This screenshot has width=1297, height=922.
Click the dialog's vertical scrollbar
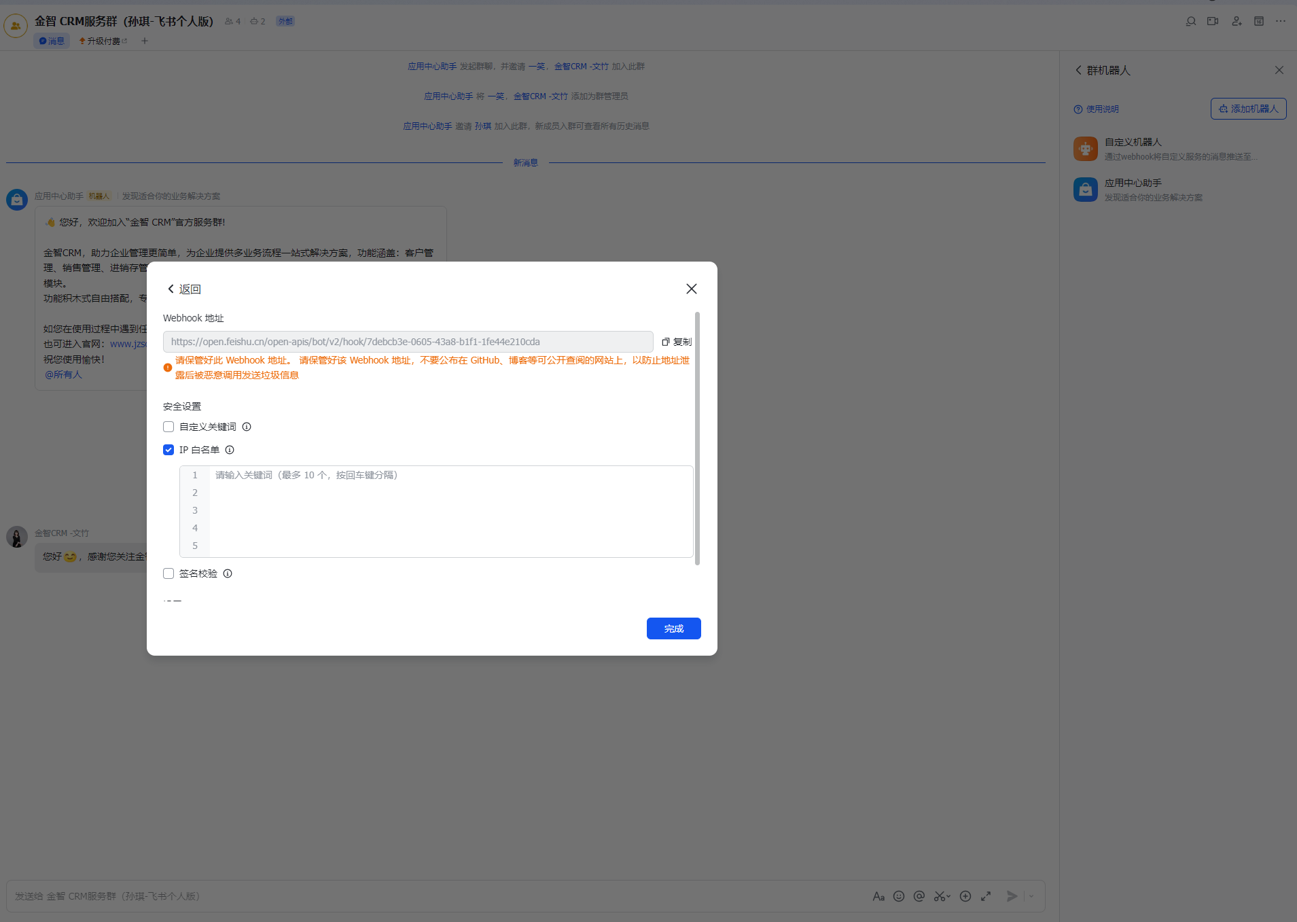coord(697,438)
